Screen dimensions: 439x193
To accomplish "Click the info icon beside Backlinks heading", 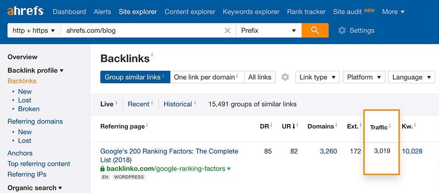I will click(x=152, y=55).
